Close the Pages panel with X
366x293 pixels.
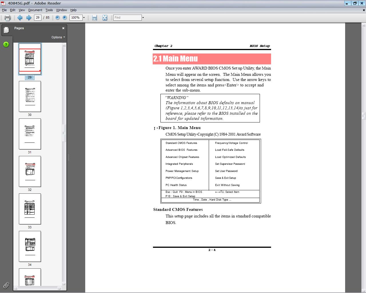(63, 28)
